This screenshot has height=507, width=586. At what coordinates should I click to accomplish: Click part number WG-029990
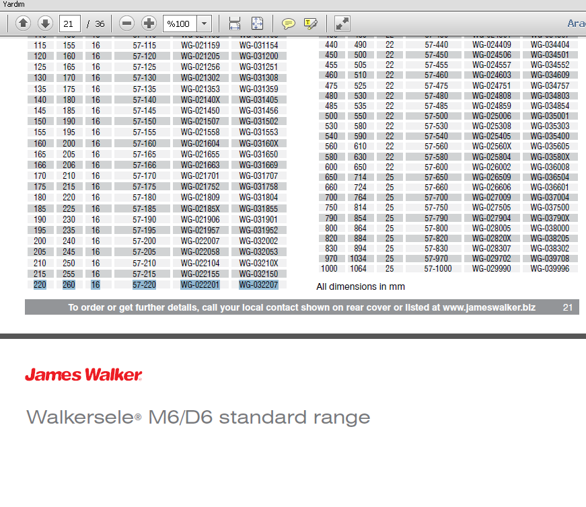tap(491, 269)
